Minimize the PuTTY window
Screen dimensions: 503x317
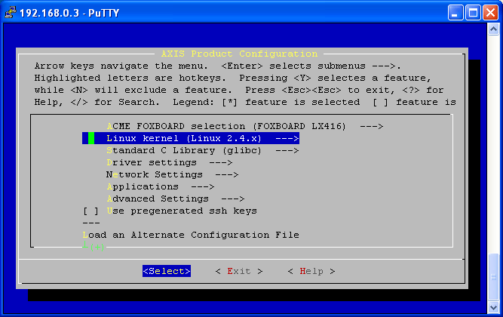click(x=455, y=13)
